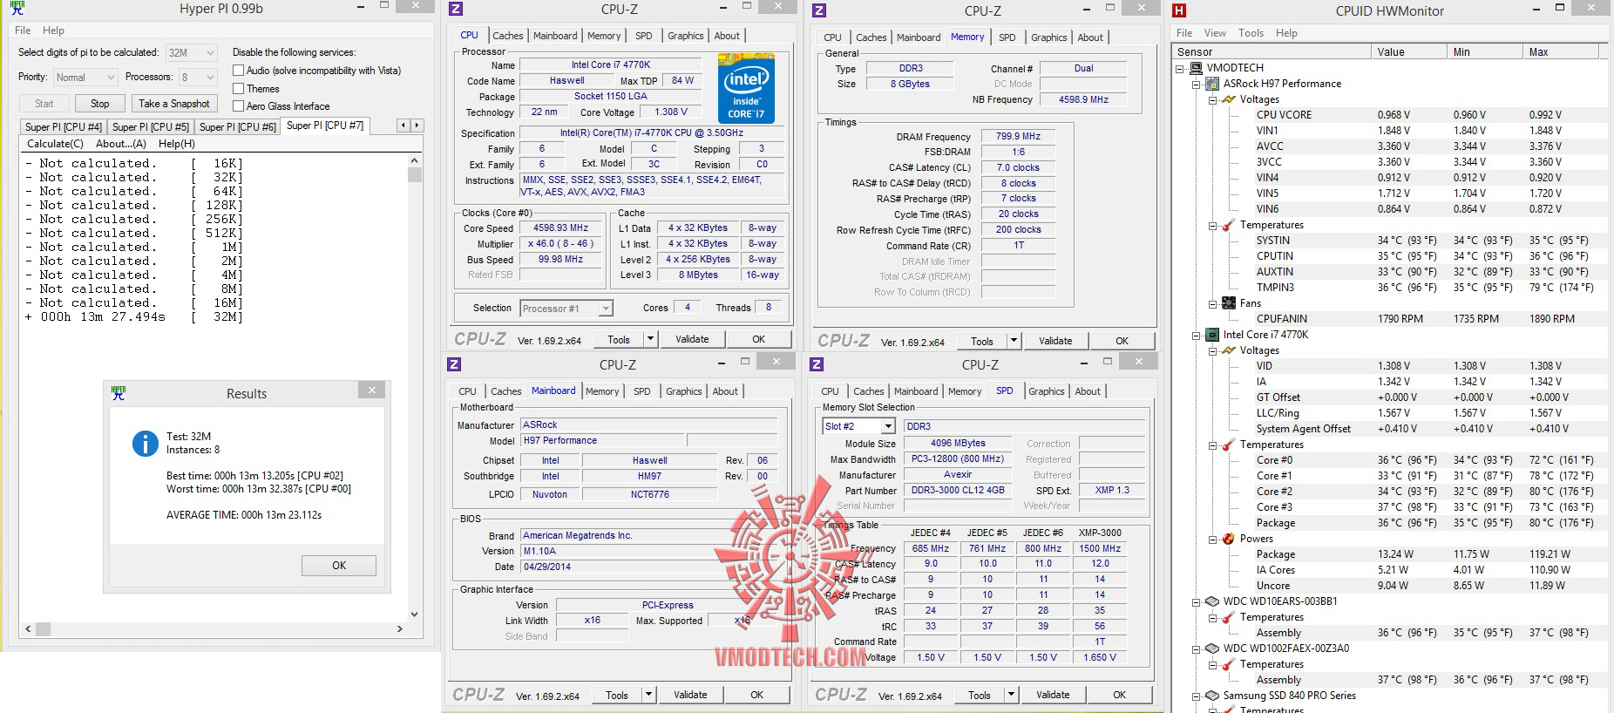This screenshot has width=1614, height=713.
Task: Collapse the Fans node in HWMonitor
Action: (1212, 303)
